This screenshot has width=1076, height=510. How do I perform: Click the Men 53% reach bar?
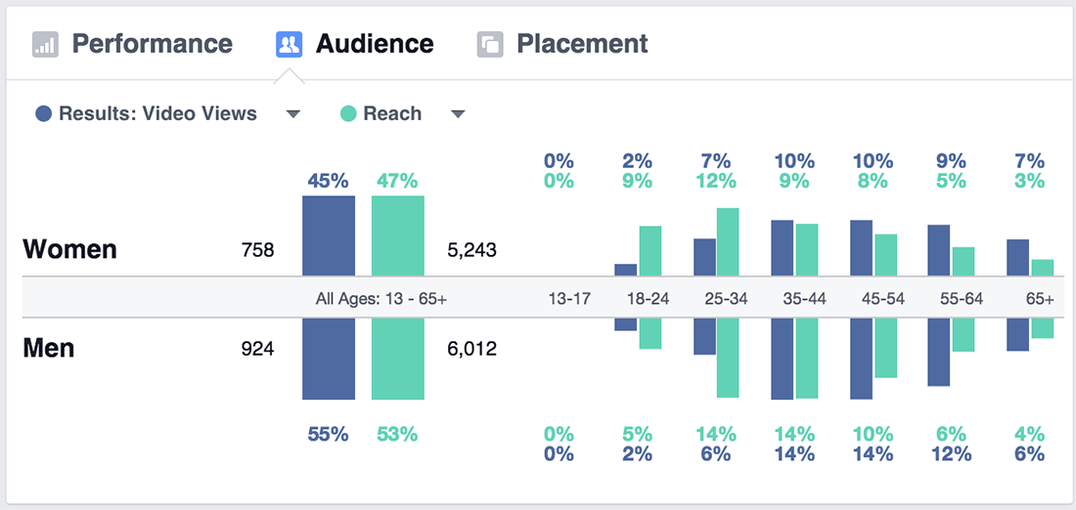coord(398,359)
